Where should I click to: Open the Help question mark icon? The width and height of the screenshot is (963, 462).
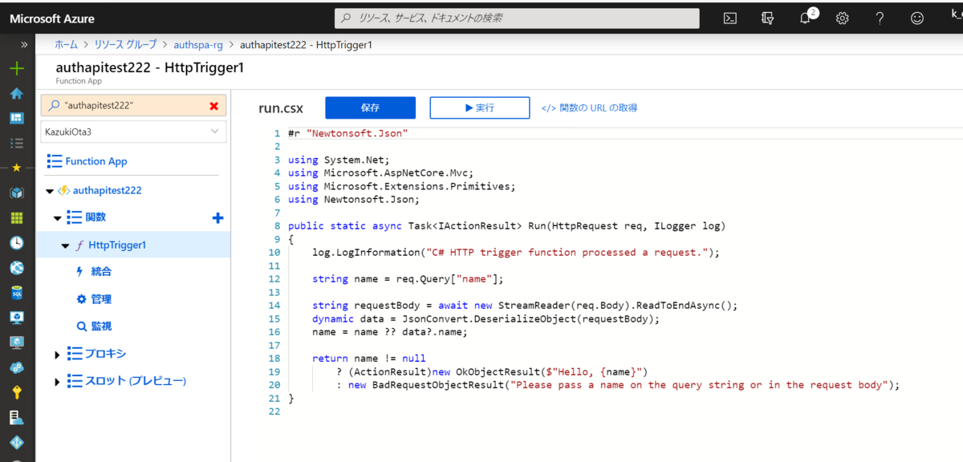880,18
